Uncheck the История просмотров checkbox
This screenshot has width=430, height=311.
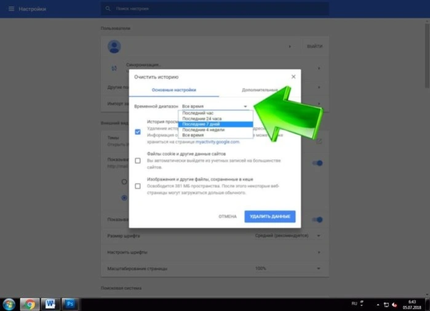[x=138, y=132]
